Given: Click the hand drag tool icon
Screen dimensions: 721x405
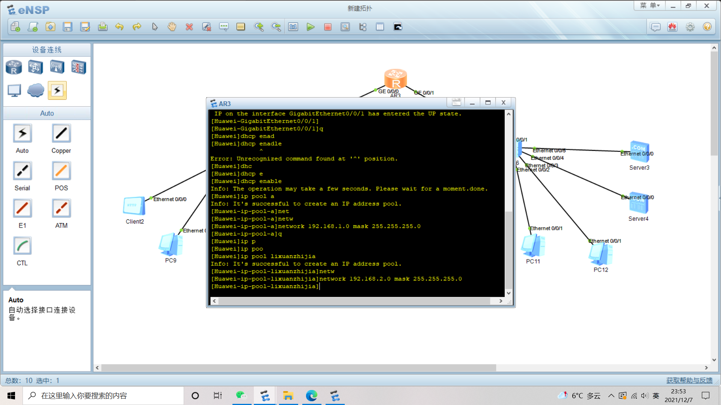Looking at the screenshot, I should [x=172, y=27].
